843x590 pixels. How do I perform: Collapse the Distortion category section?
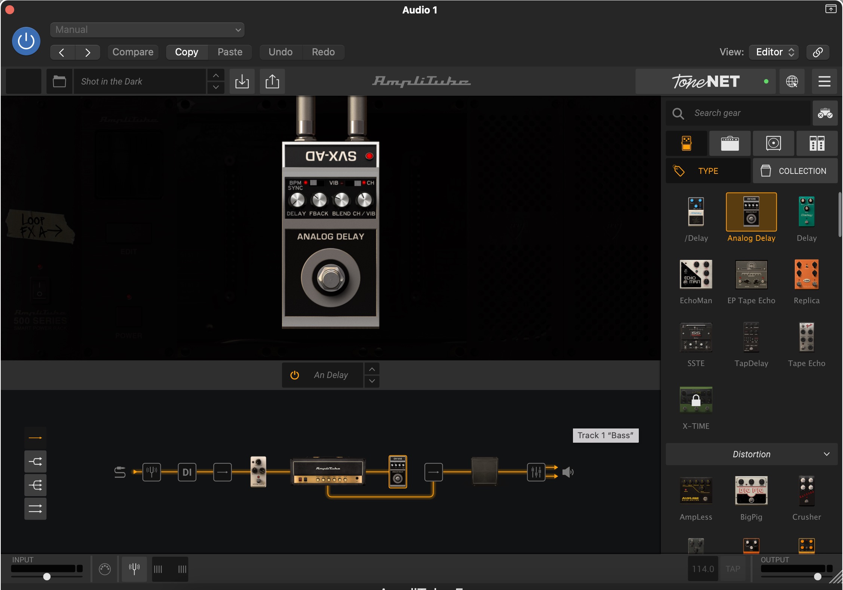(x=752, y=454)
